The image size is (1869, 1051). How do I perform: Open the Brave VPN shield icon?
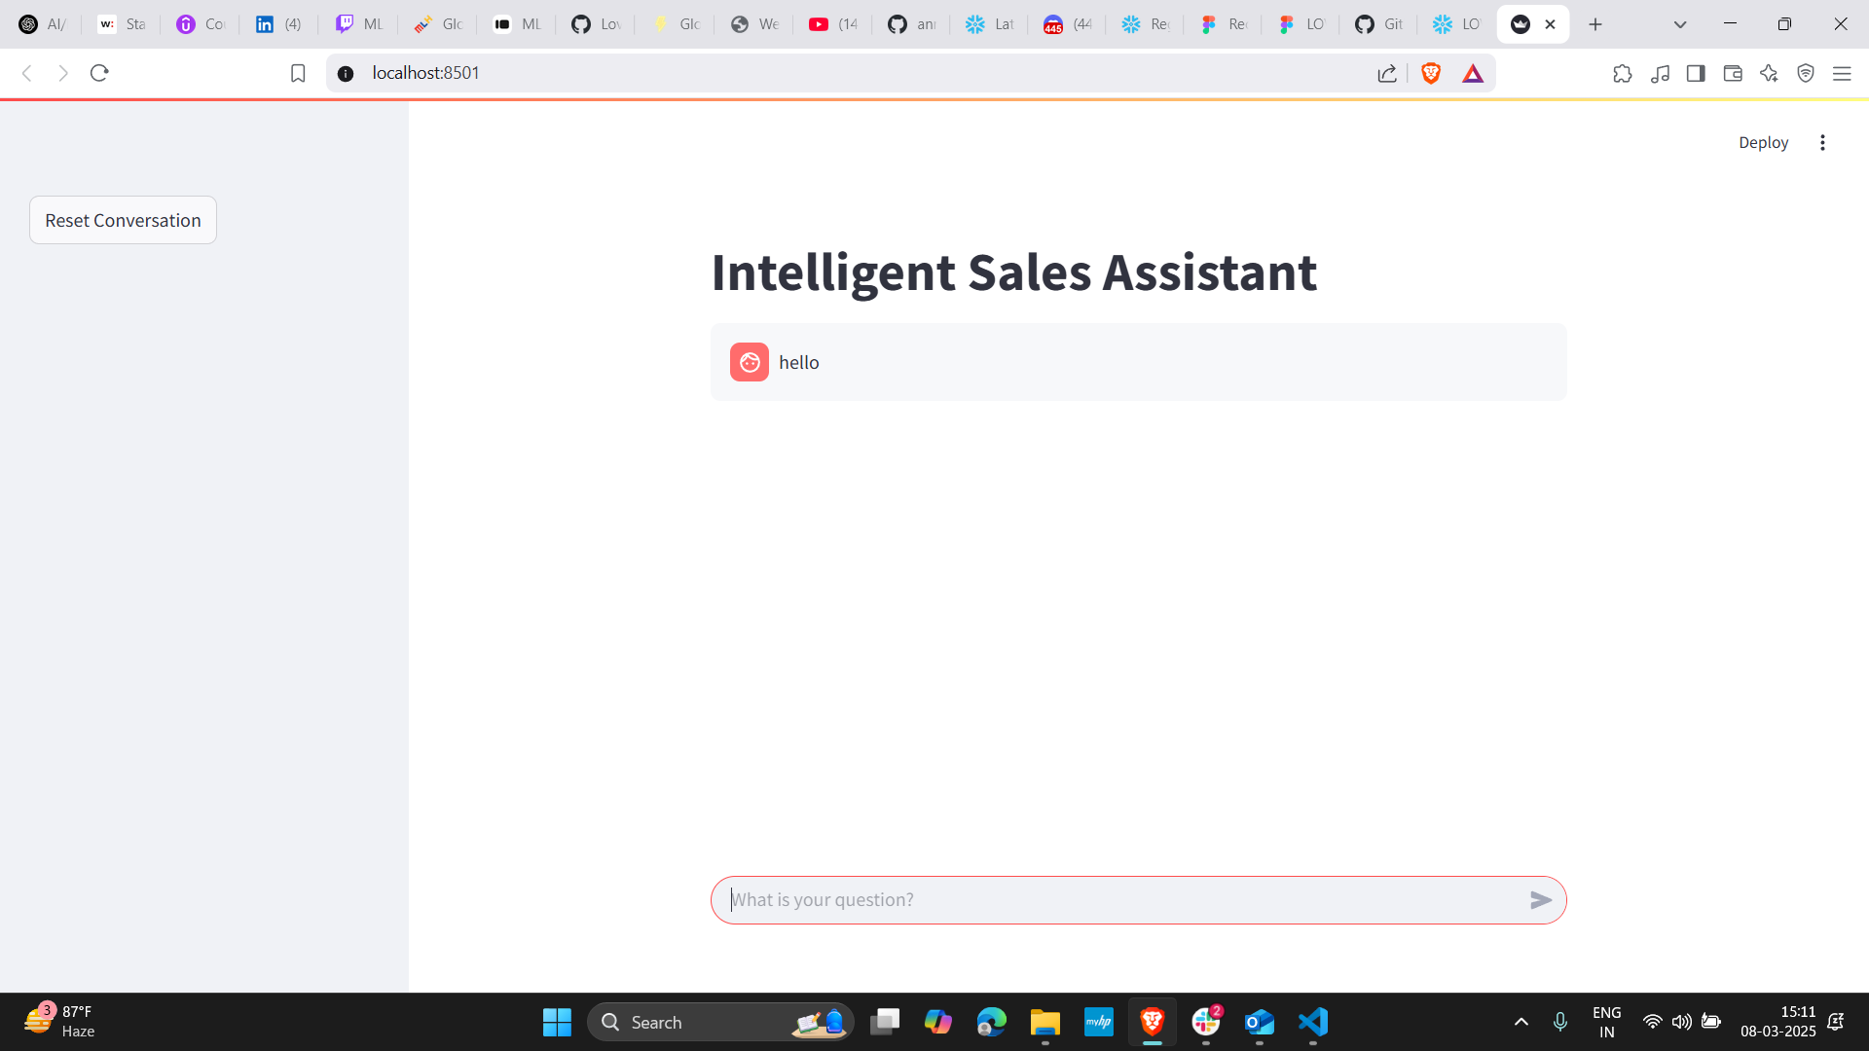(x=1806, y=73)
